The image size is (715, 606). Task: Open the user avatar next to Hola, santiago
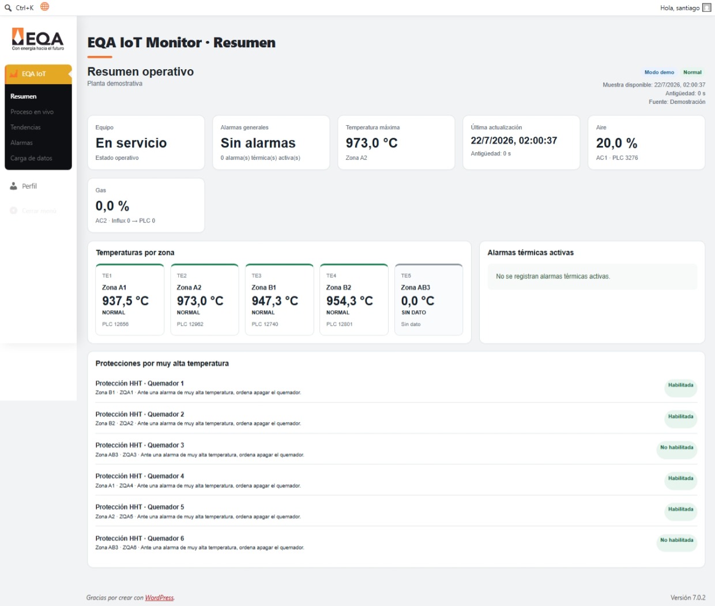(706, 7)
